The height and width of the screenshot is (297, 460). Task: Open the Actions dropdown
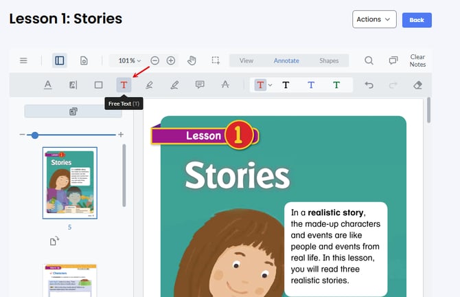[x=374, y=19]
